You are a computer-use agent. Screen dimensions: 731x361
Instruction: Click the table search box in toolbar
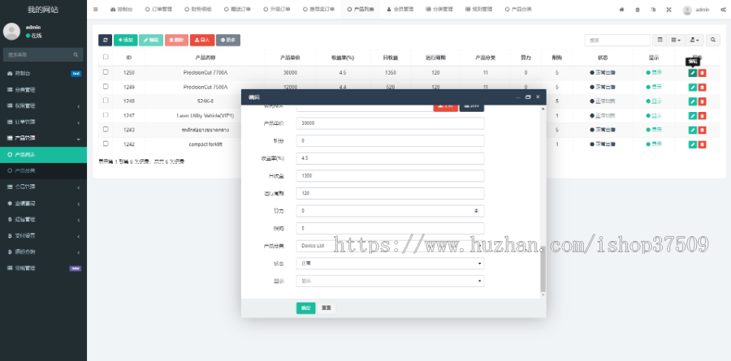[x=617, y=41]
